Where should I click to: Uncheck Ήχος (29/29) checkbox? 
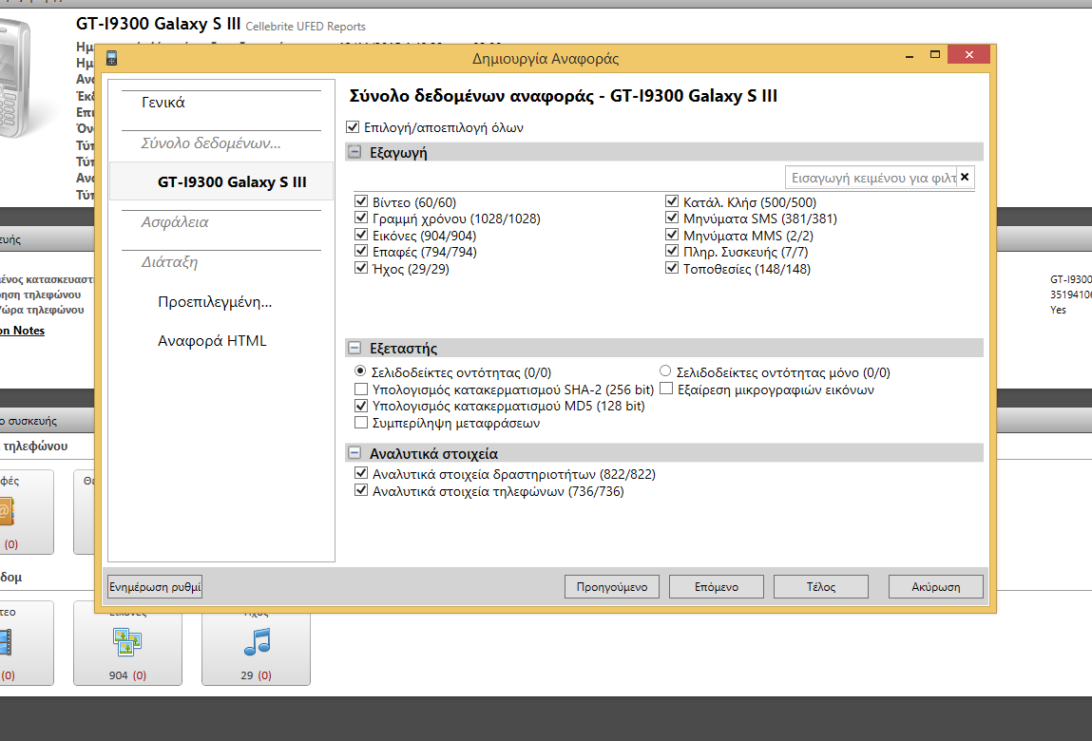point(361,268)
